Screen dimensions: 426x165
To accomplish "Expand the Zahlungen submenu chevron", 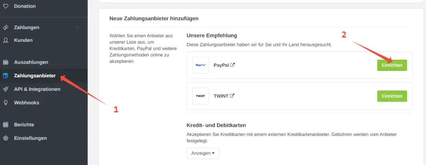I will [x=77, y=27].
